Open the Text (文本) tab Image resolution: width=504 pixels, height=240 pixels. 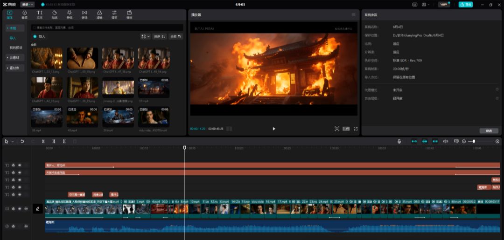point(40,14)
